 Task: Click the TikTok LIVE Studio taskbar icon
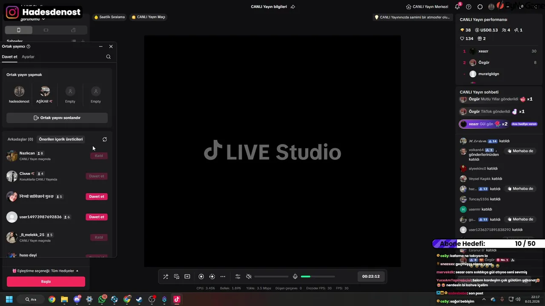(177, 299)
